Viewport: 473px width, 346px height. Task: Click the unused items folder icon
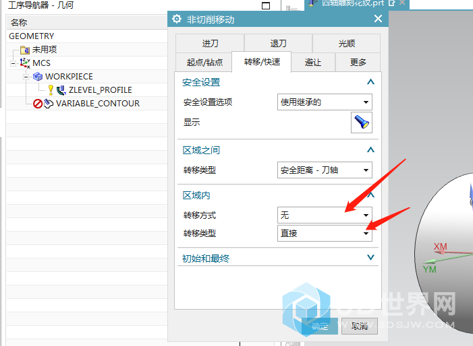25,50
